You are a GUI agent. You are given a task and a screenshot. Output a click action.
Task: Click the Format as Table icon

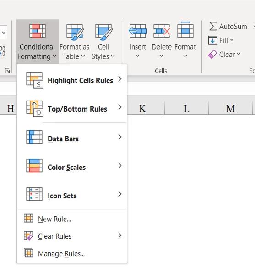click(x=75, y=32)
